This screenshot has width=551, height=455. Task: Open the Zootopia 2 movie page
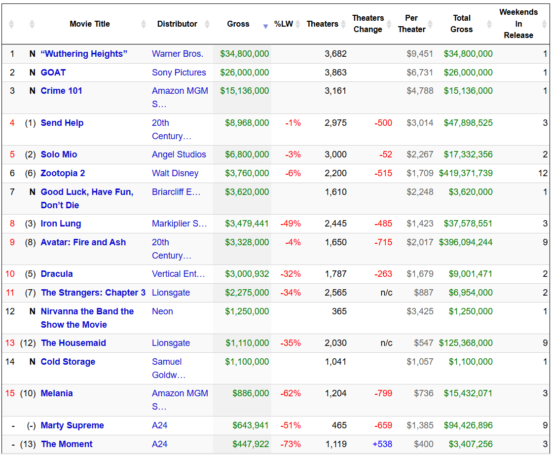point(63,173)
